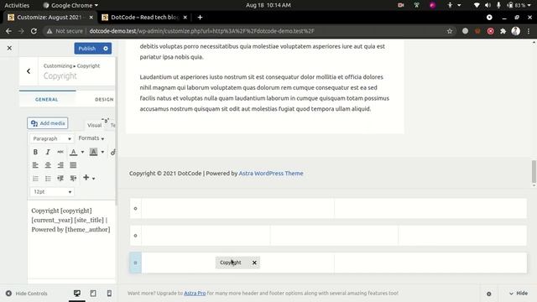Viewport: 537px width, 302px height.
Task: Click the preview page scrollbar
Action: (x=534, y=172)
